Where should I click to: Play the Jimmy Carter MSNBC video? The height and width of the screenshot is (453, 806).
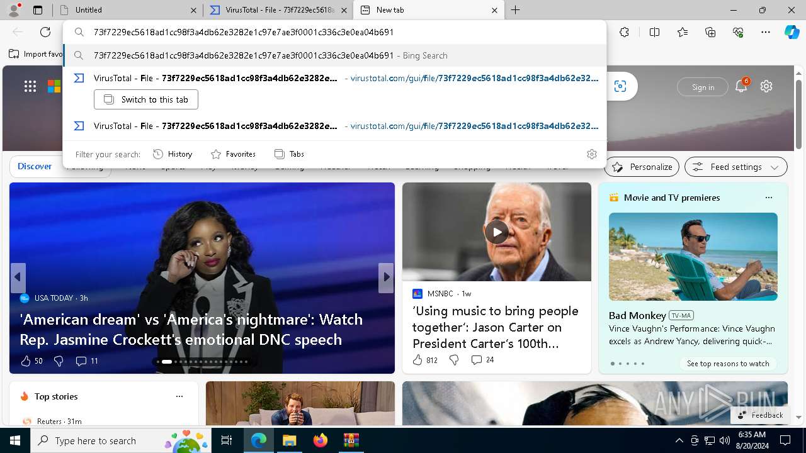point(497,232)
